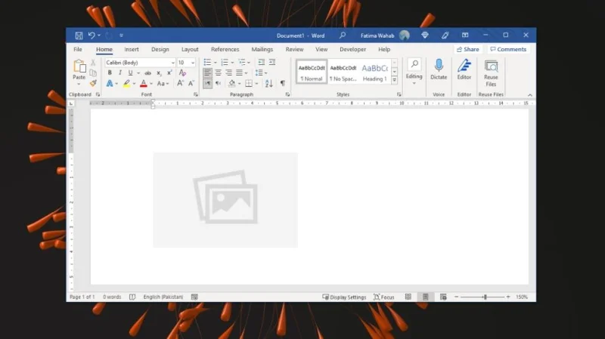Toggle left-to-right text direction
Image resolution: width=605 pixels, height=339 pixels.
tap(207, 83)
